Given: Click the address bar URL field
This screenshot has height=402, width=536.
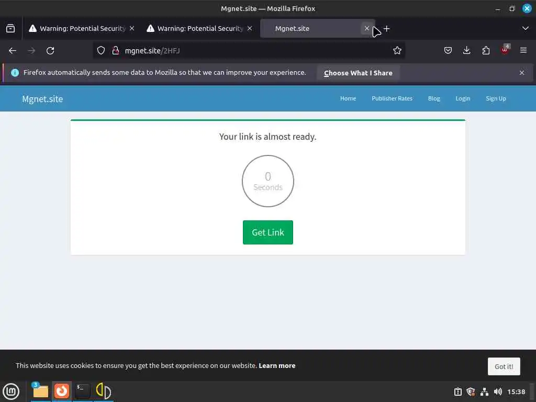Looking at the screenshot, I should [249, 51].
